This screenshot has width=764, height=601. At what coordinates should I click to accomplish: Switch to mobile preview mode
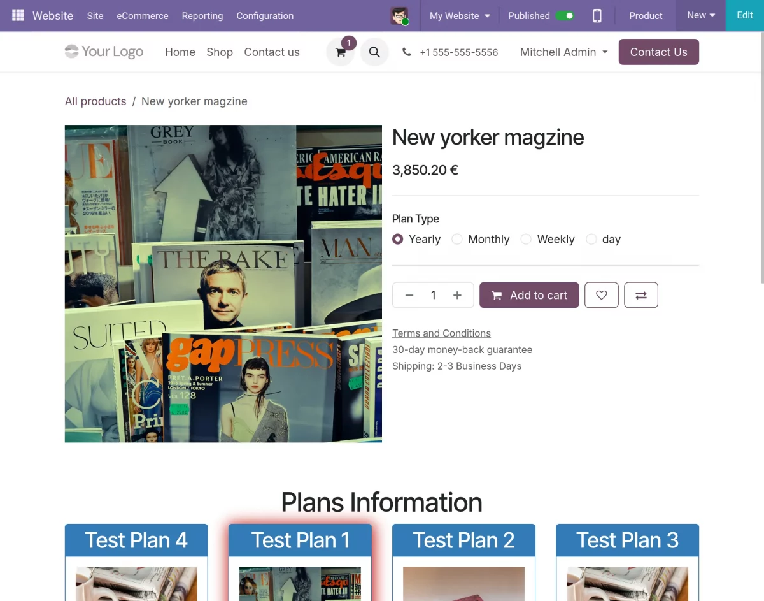(597, 15)
